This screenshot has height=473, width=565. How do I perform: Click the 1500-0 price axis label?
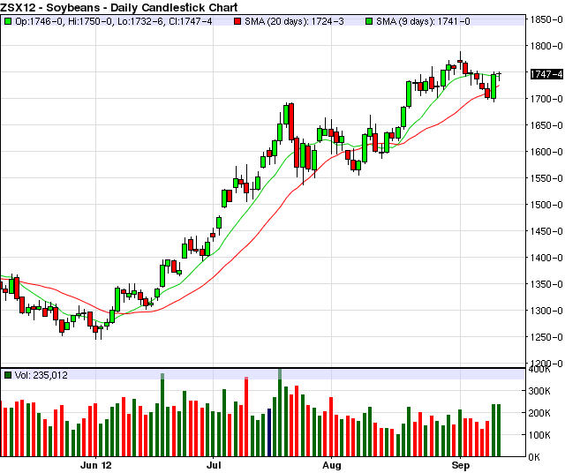(x=546, y=205)
